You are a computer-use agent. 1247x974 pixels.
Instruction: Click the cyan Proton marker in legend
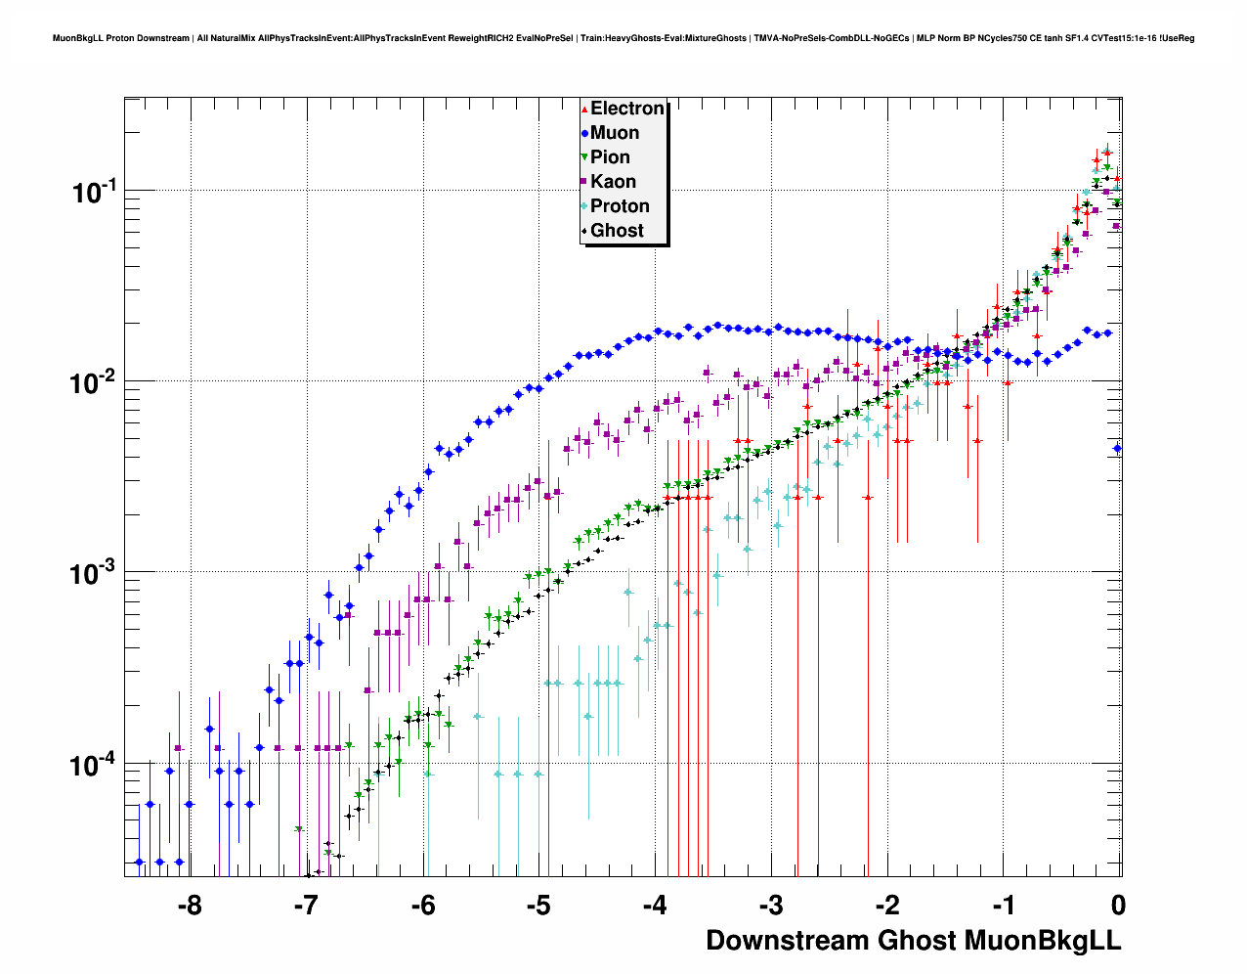[x=584, y=206]
